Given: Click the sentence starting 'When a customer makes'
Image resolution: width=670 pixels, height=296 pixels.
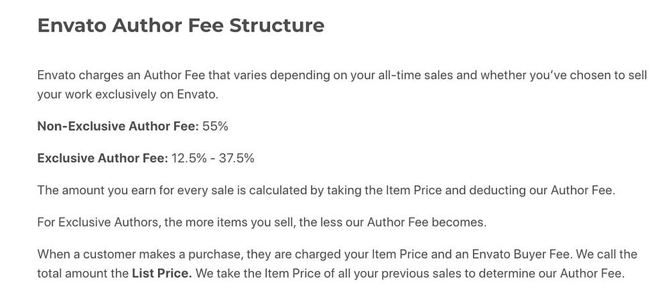Looking at the screenshot, I should point(306,254).
